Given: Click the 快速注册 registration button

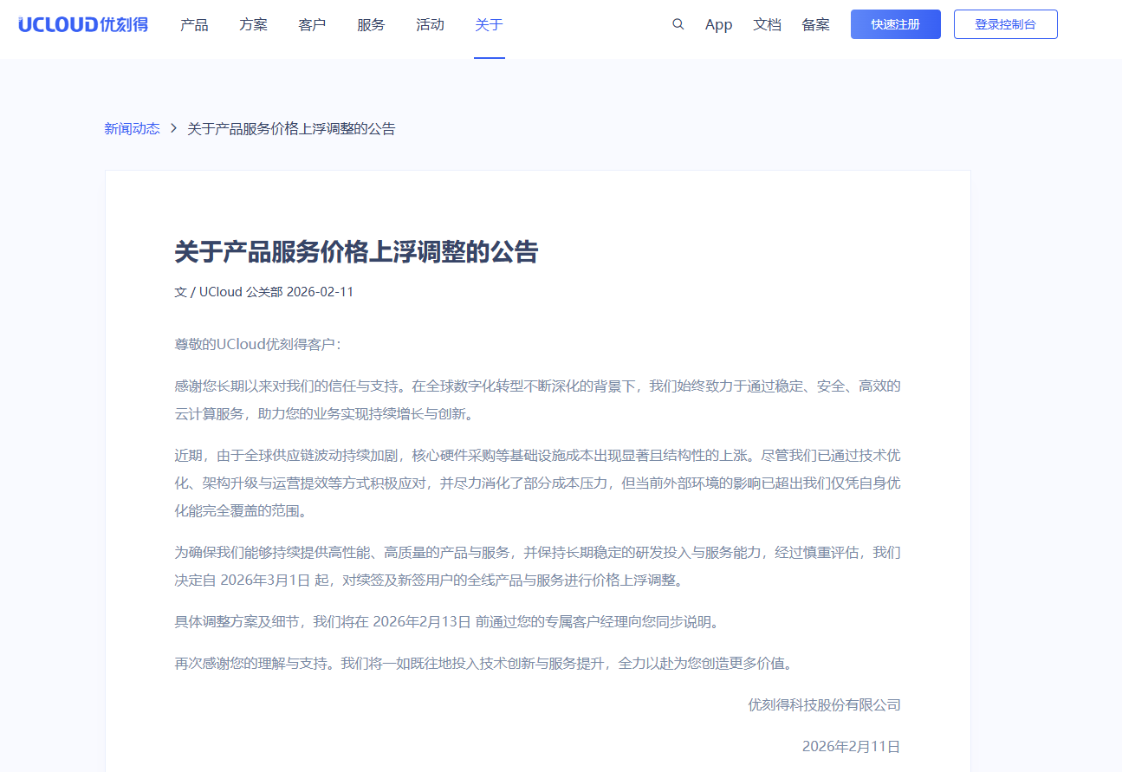Looking at the screenshot, I should click(895, 24).
